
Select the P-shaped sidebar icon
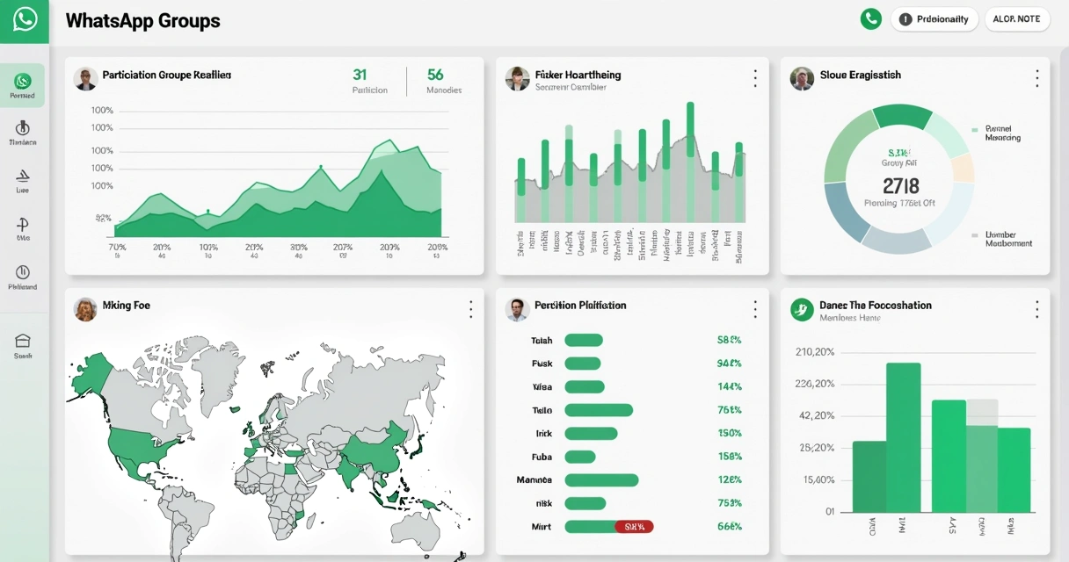[x=23, y=229]
